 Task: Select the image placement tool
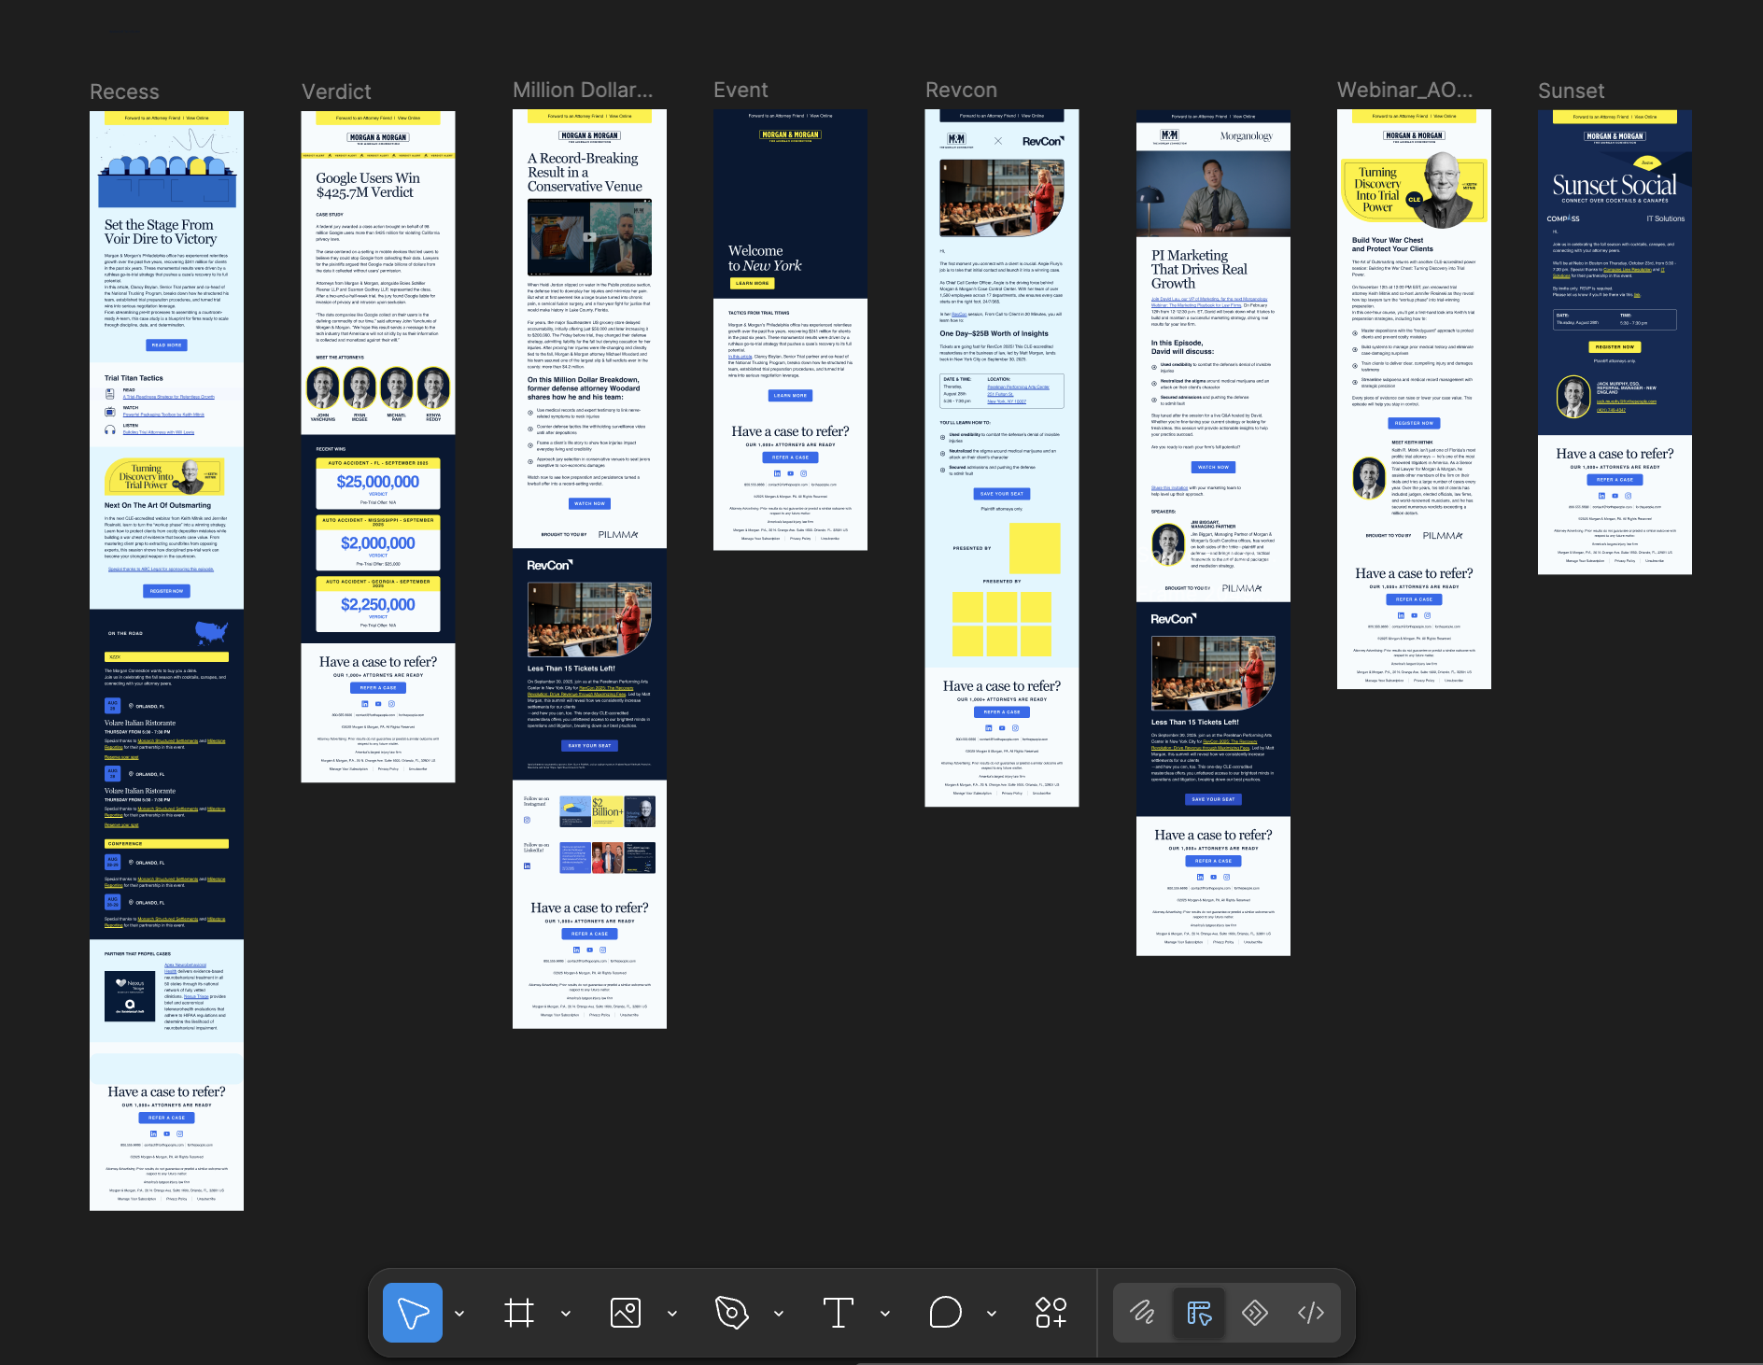[x=626, y=1313]
